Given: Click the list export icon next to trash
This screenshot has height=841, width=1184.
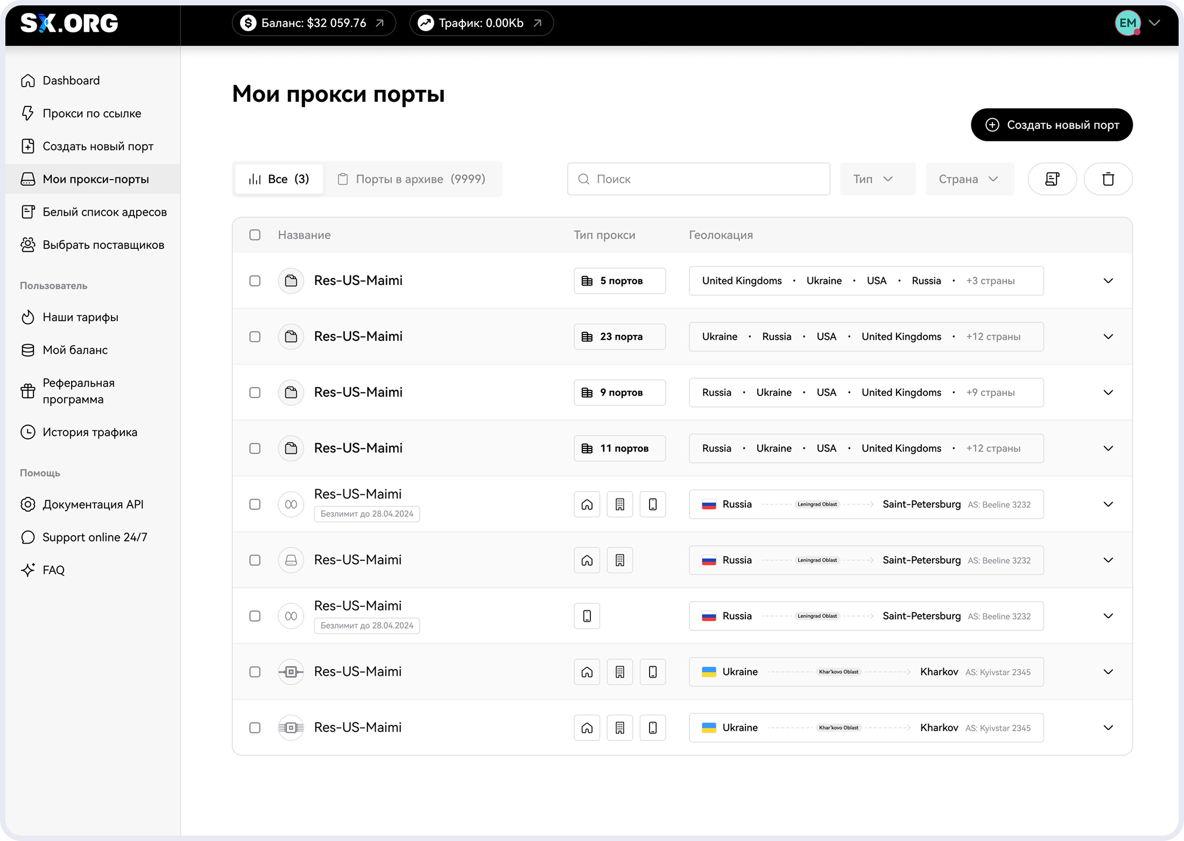Looking at the screenshot, I should pyautogui.click(x=1052, y=179).
